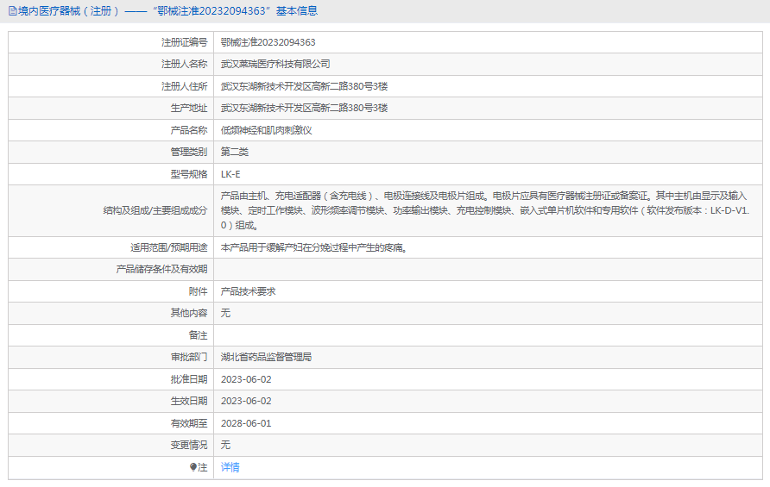Click the 其他内容 label

click(x=189, y=313)
